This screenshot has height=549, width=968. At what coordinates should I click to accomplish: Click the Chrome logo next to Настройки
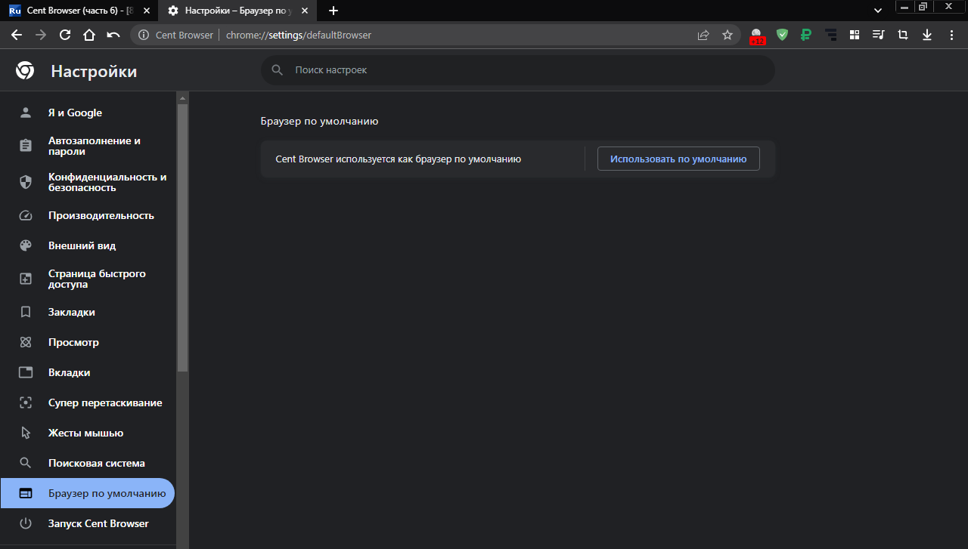(25, 71)
